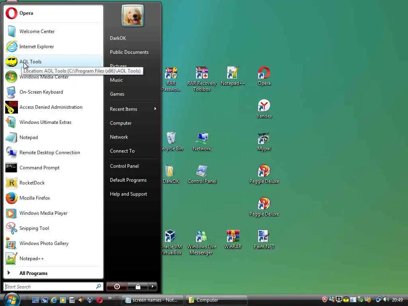Focus the Start Search field

coord(53,286)
